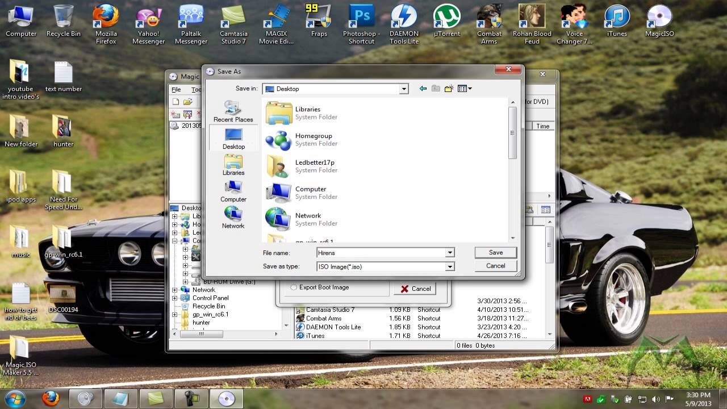Select the Camtasia Studio 7 desktop icon

click(233, 24)
